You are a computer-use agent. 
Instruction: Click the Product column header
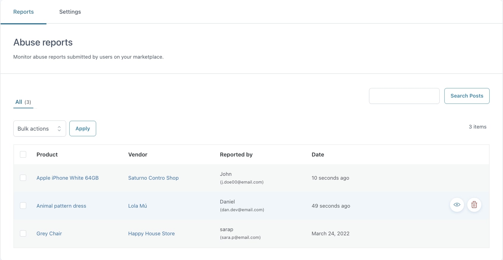[47, 155]
